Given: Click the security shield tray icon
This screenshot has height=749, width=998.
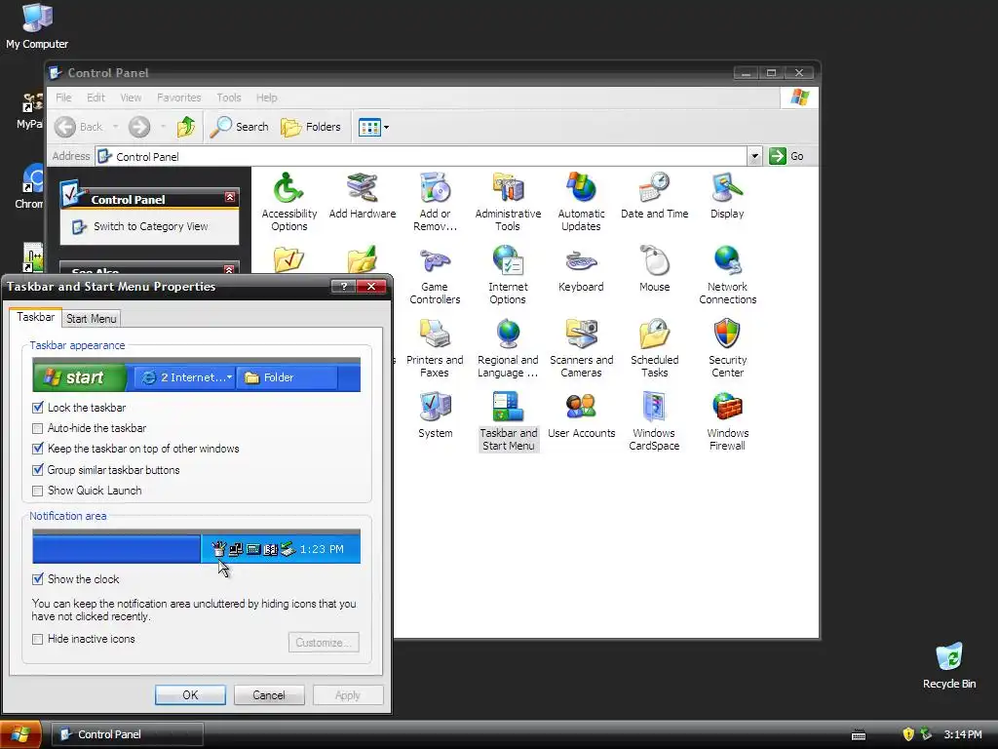Looking at the screenshot, I should click(908, 734).
